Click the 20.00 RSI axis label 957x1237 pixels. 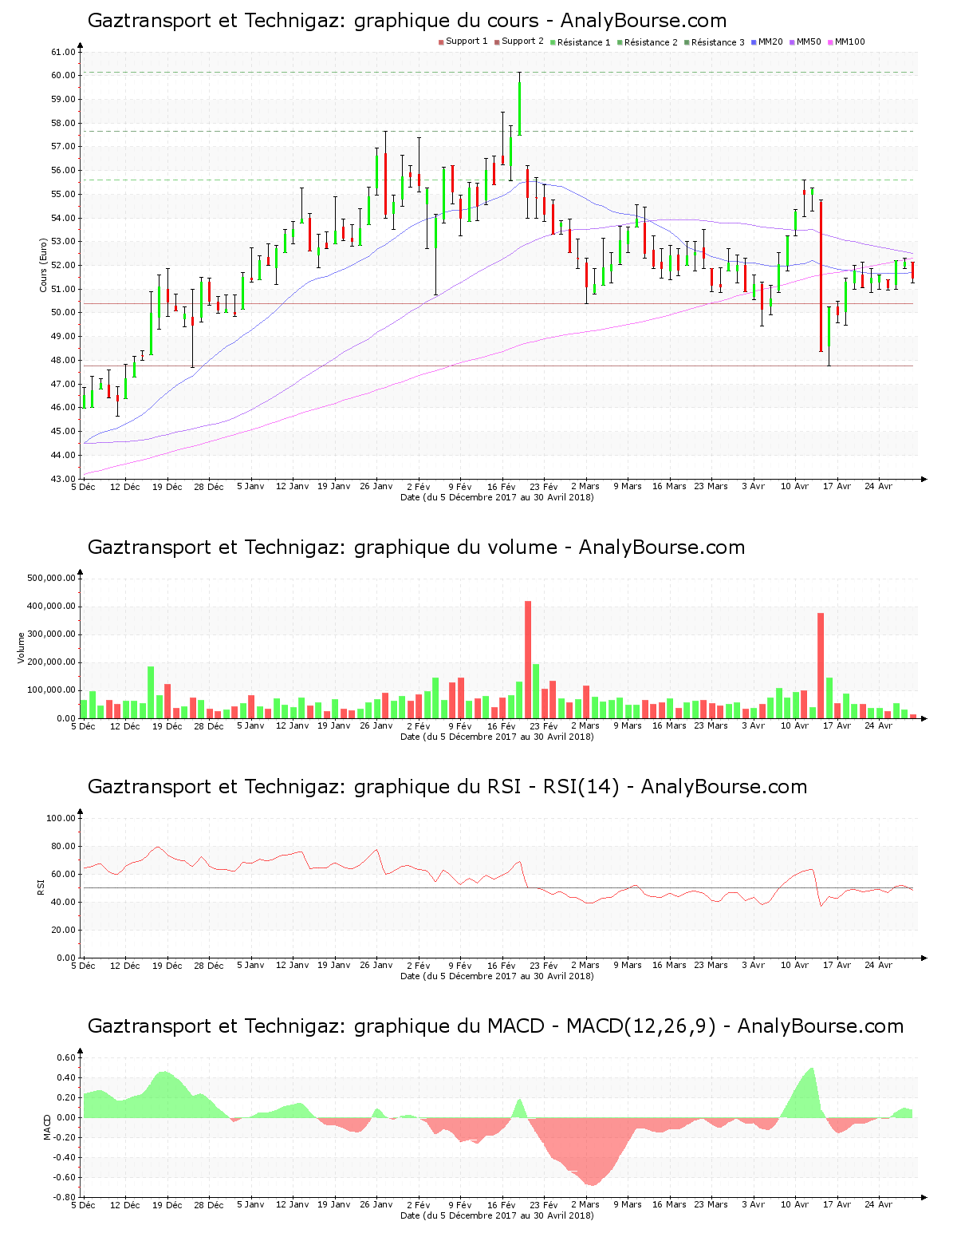[x=63, y=930]
